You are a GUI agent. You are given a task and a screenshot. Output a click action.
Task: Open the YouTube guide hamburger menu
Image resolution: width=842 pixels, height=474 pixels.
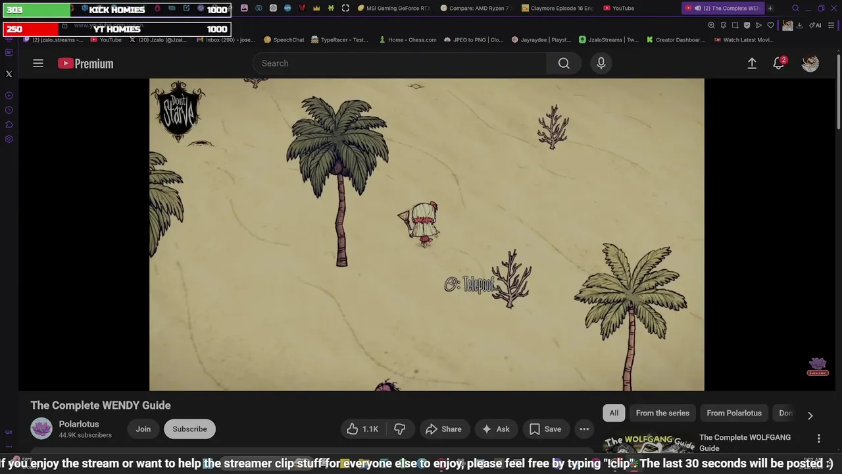point(38,63)
